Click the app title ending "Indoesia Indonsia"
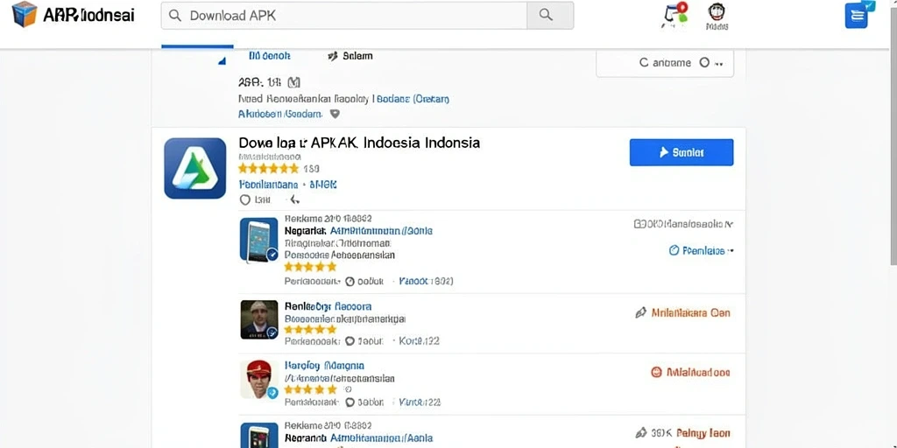897x448 pixels. click(x=359, y=143)
